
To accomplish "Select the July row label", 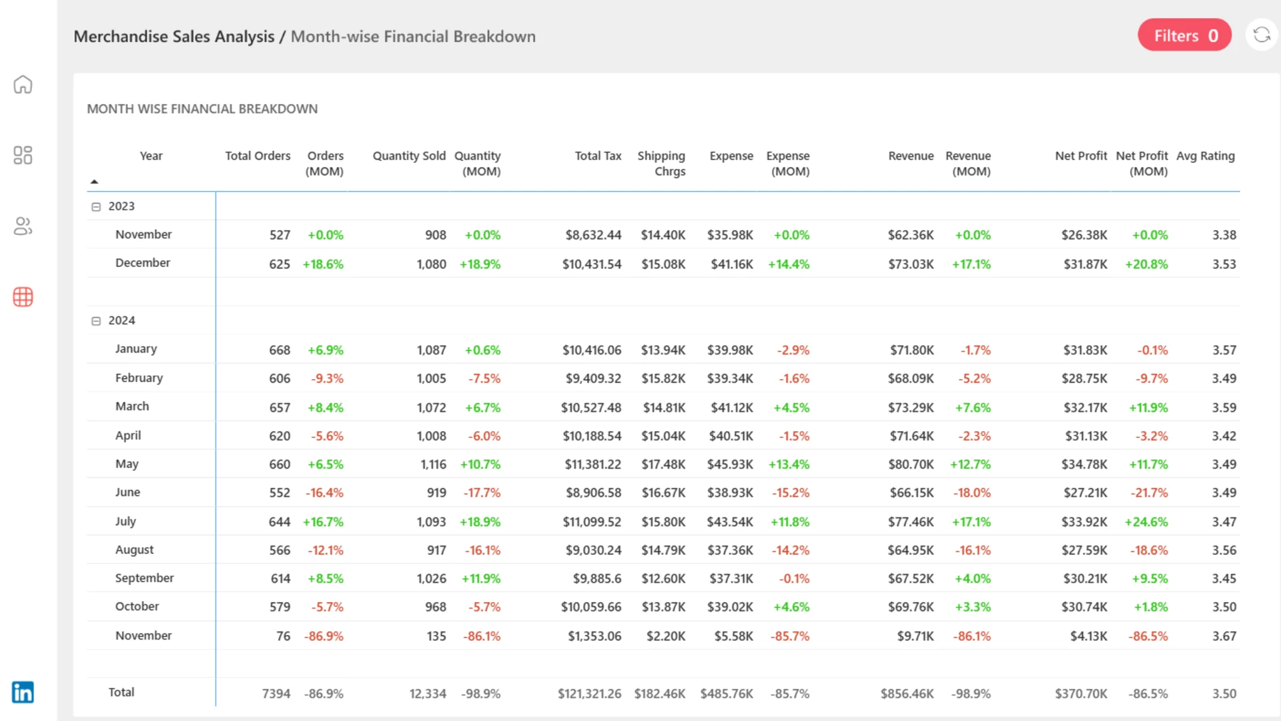I will pos(125,521).
